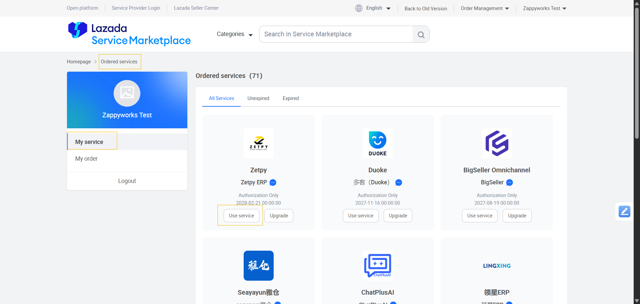Image resolution: width=640 pixels, height=304 pixels.
Task: Click the Ordered services (71) heading
Action: (229, 76)
